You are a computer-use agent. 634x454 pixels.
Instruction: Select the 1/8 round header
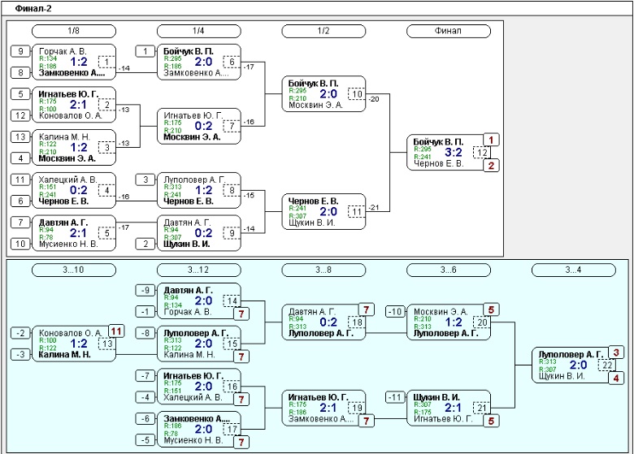(74, 31)
